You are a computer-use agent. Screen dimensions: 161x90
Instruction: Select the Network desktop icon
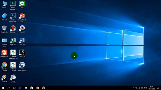click(4, 17)
